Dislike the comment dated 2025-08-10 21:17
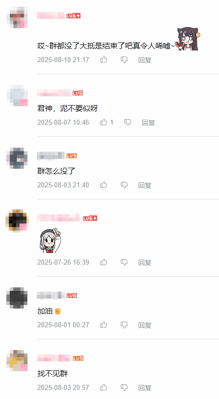Screen dimensions: 219x399 pos(124,60)
